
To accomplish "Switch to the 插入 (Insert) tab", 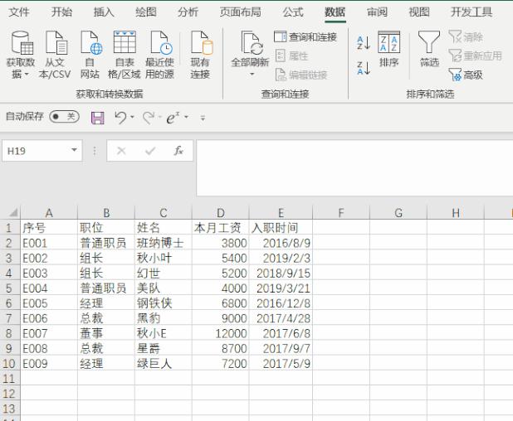I will point(104,12).
